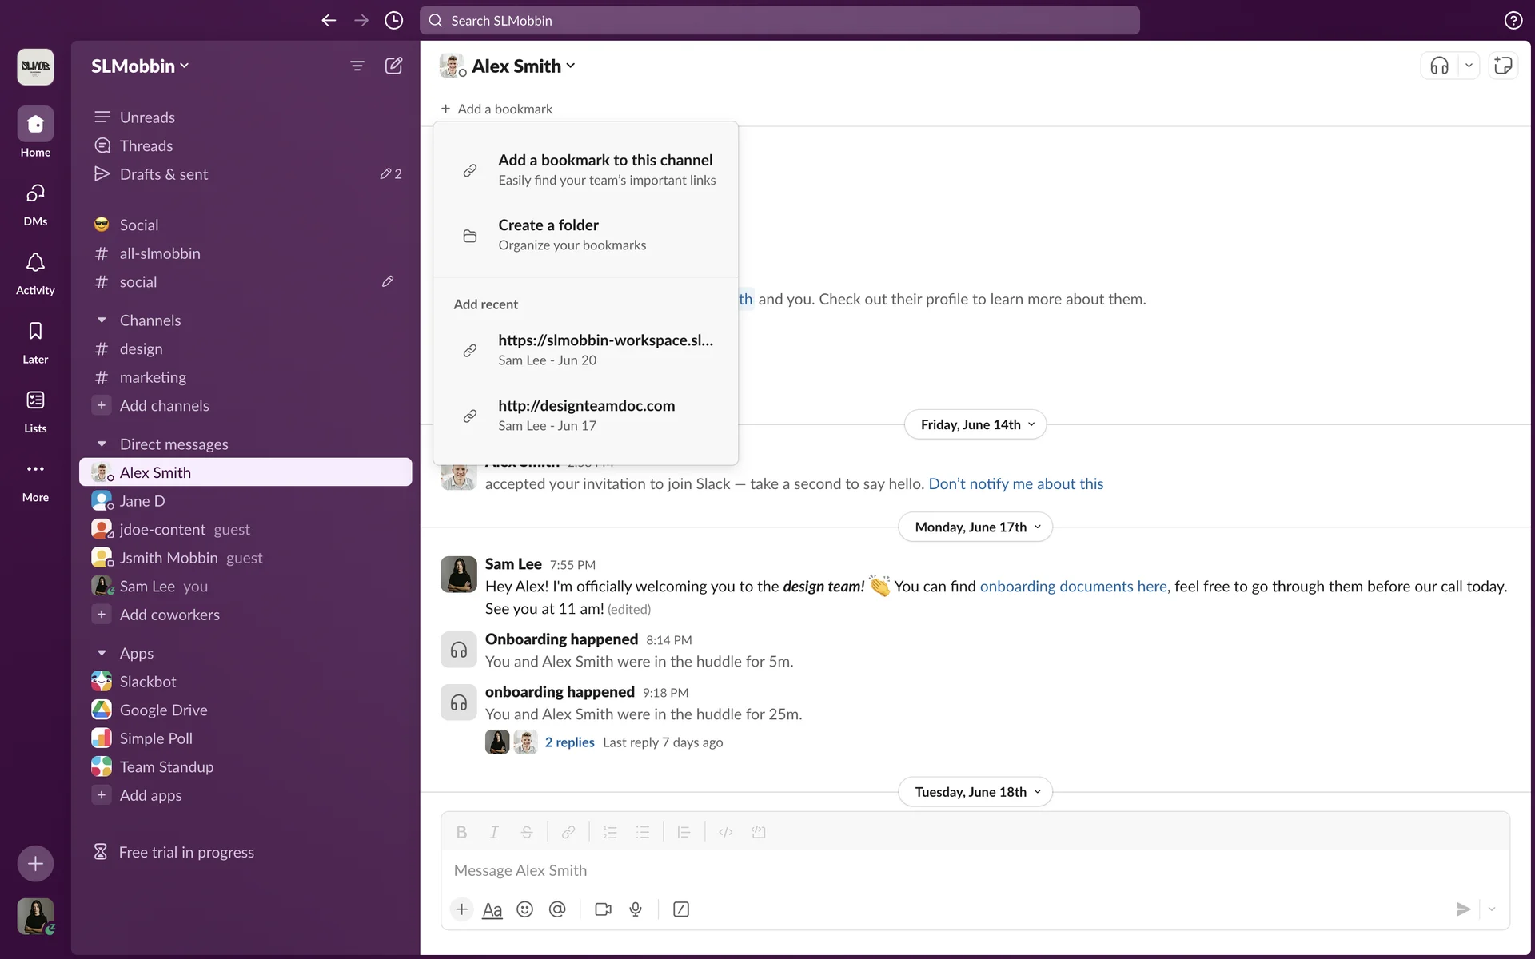Click the Search SLMobbin field
This screenshot has height=959, width=1535.
click(x=779, y=21)
